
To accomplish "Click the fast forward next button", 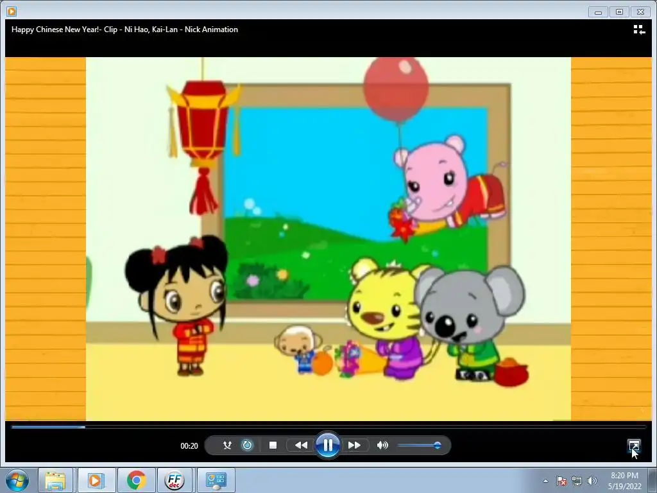I will pos(354,445).
